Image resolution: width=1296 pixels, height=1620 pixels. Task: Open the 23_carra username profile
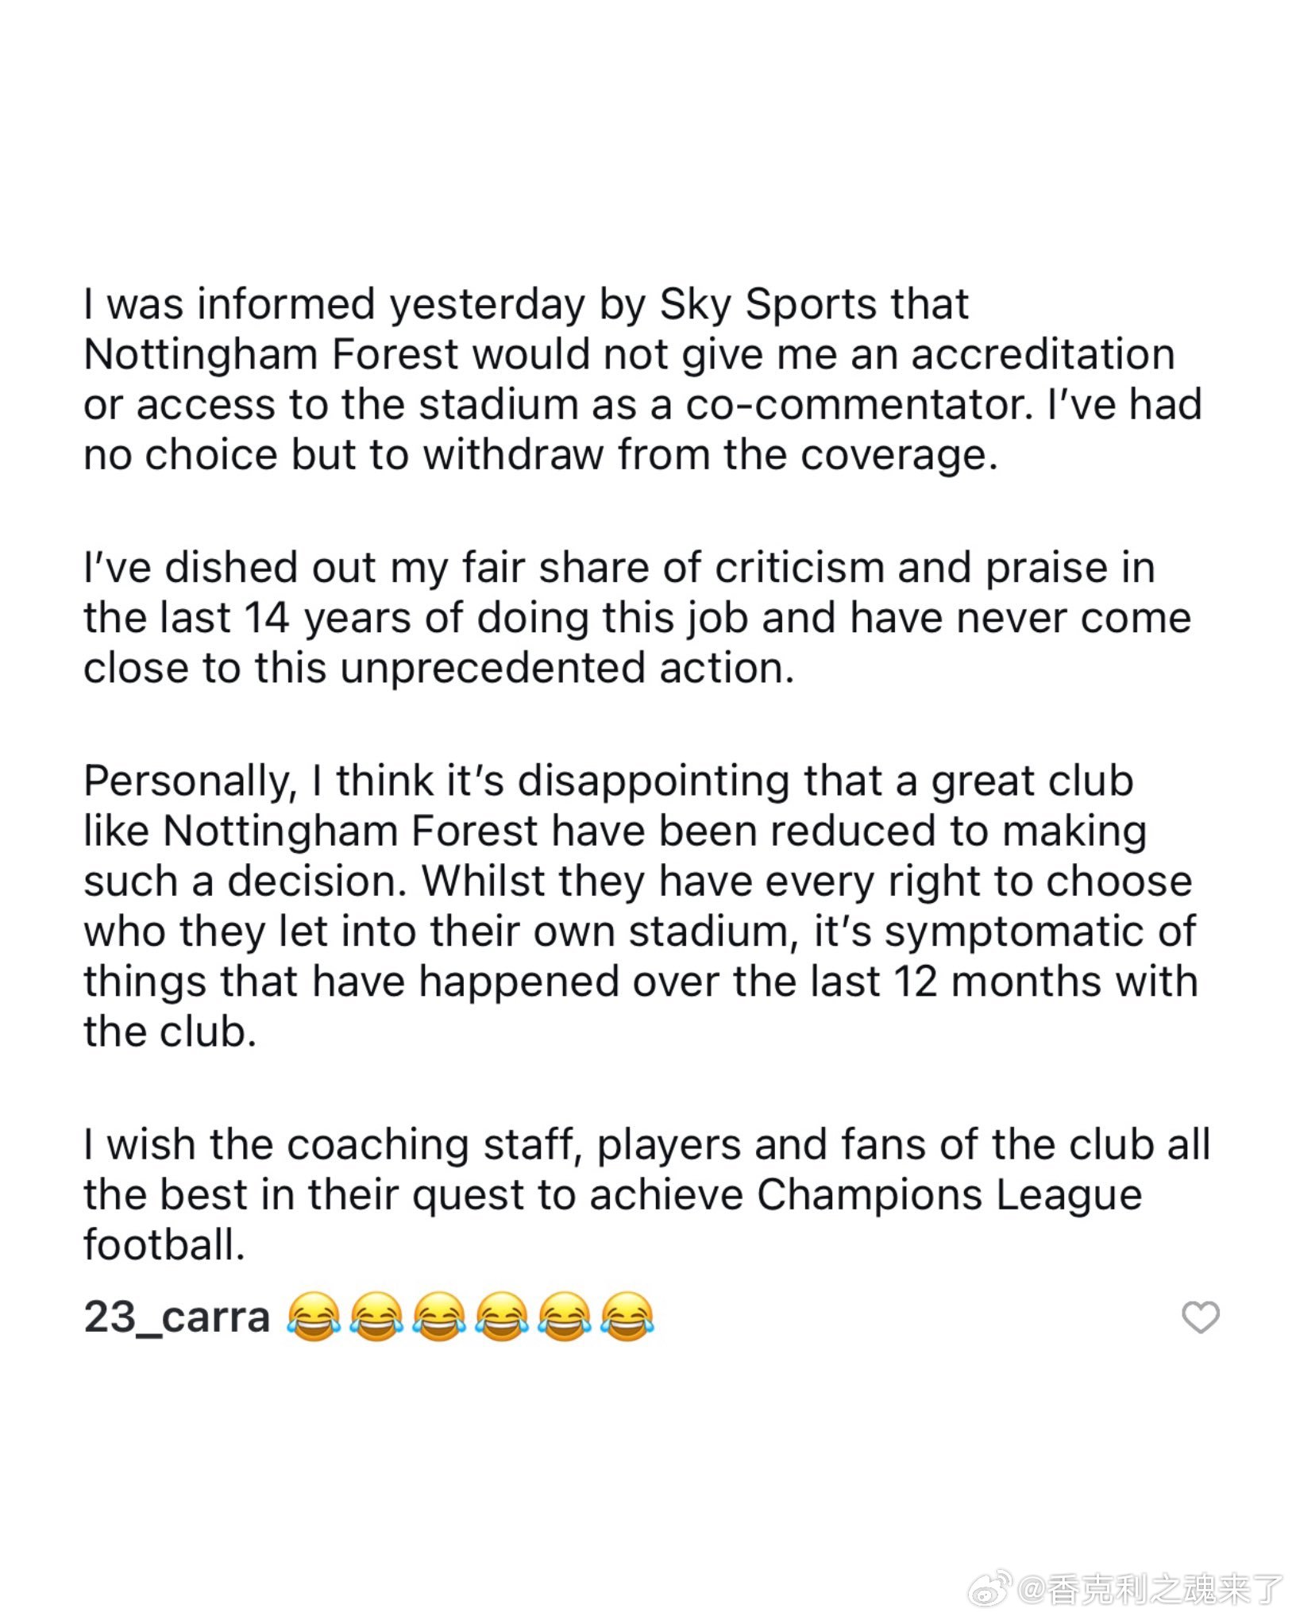click(177, 1317)
